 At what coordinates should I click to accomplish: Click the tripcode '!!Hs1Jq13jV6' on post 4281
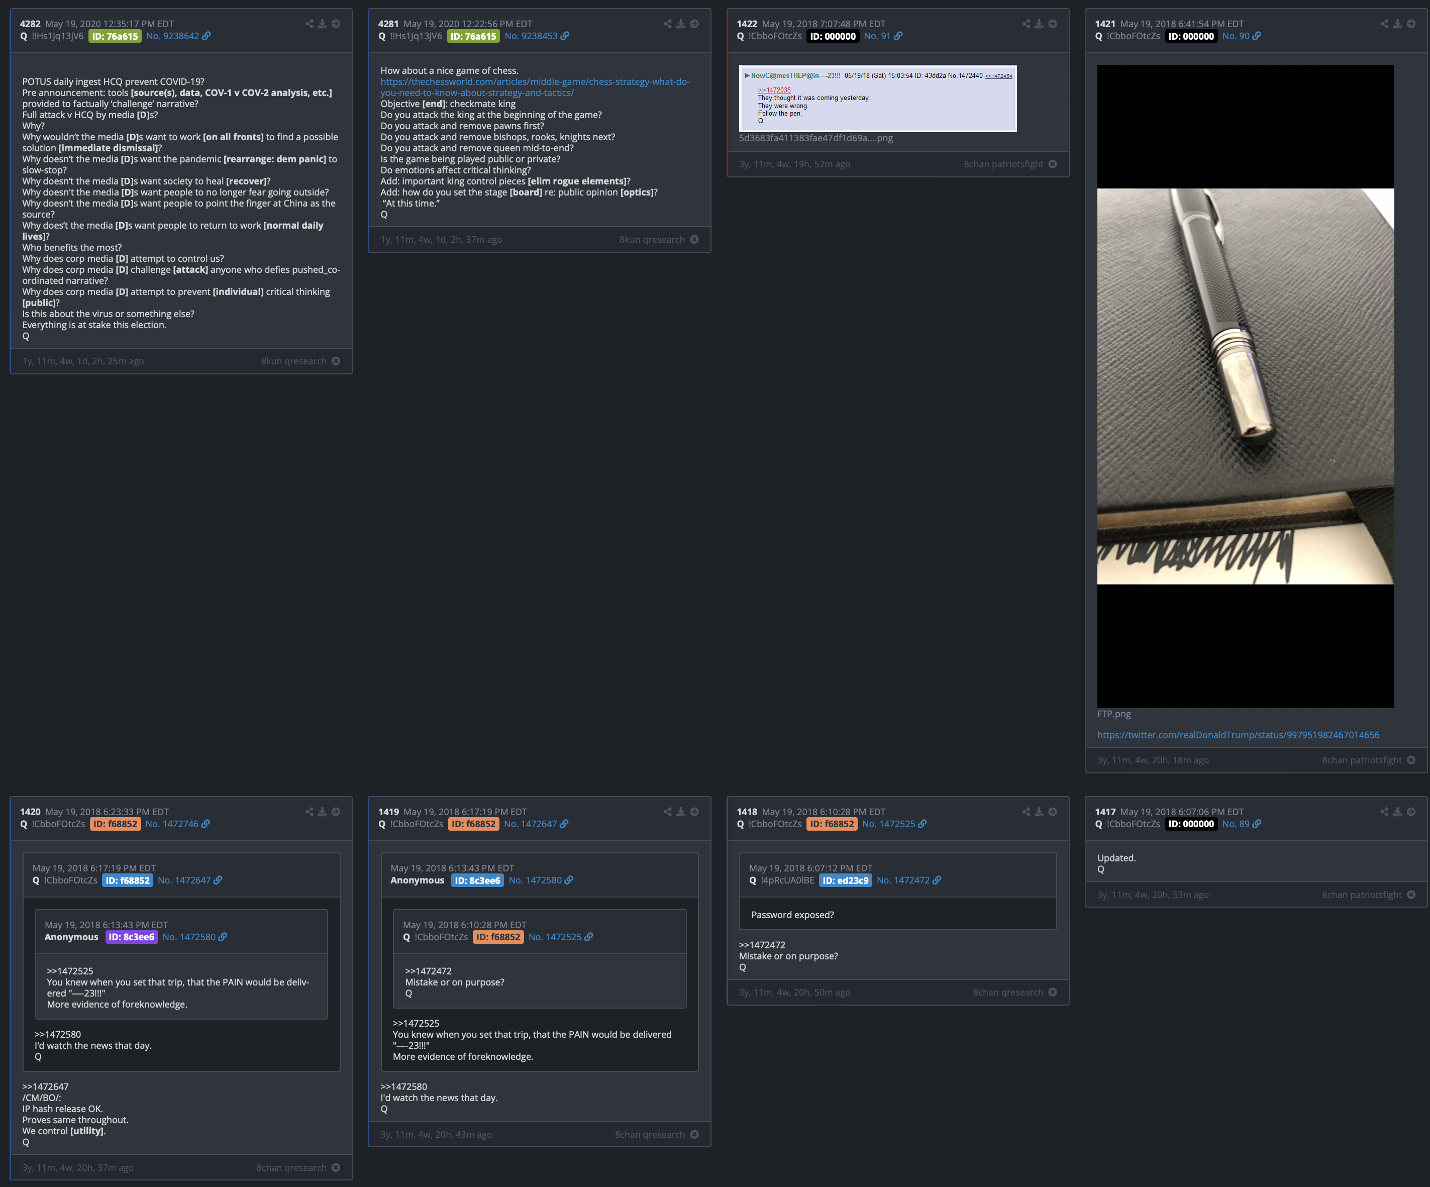[x=416, y=36]
